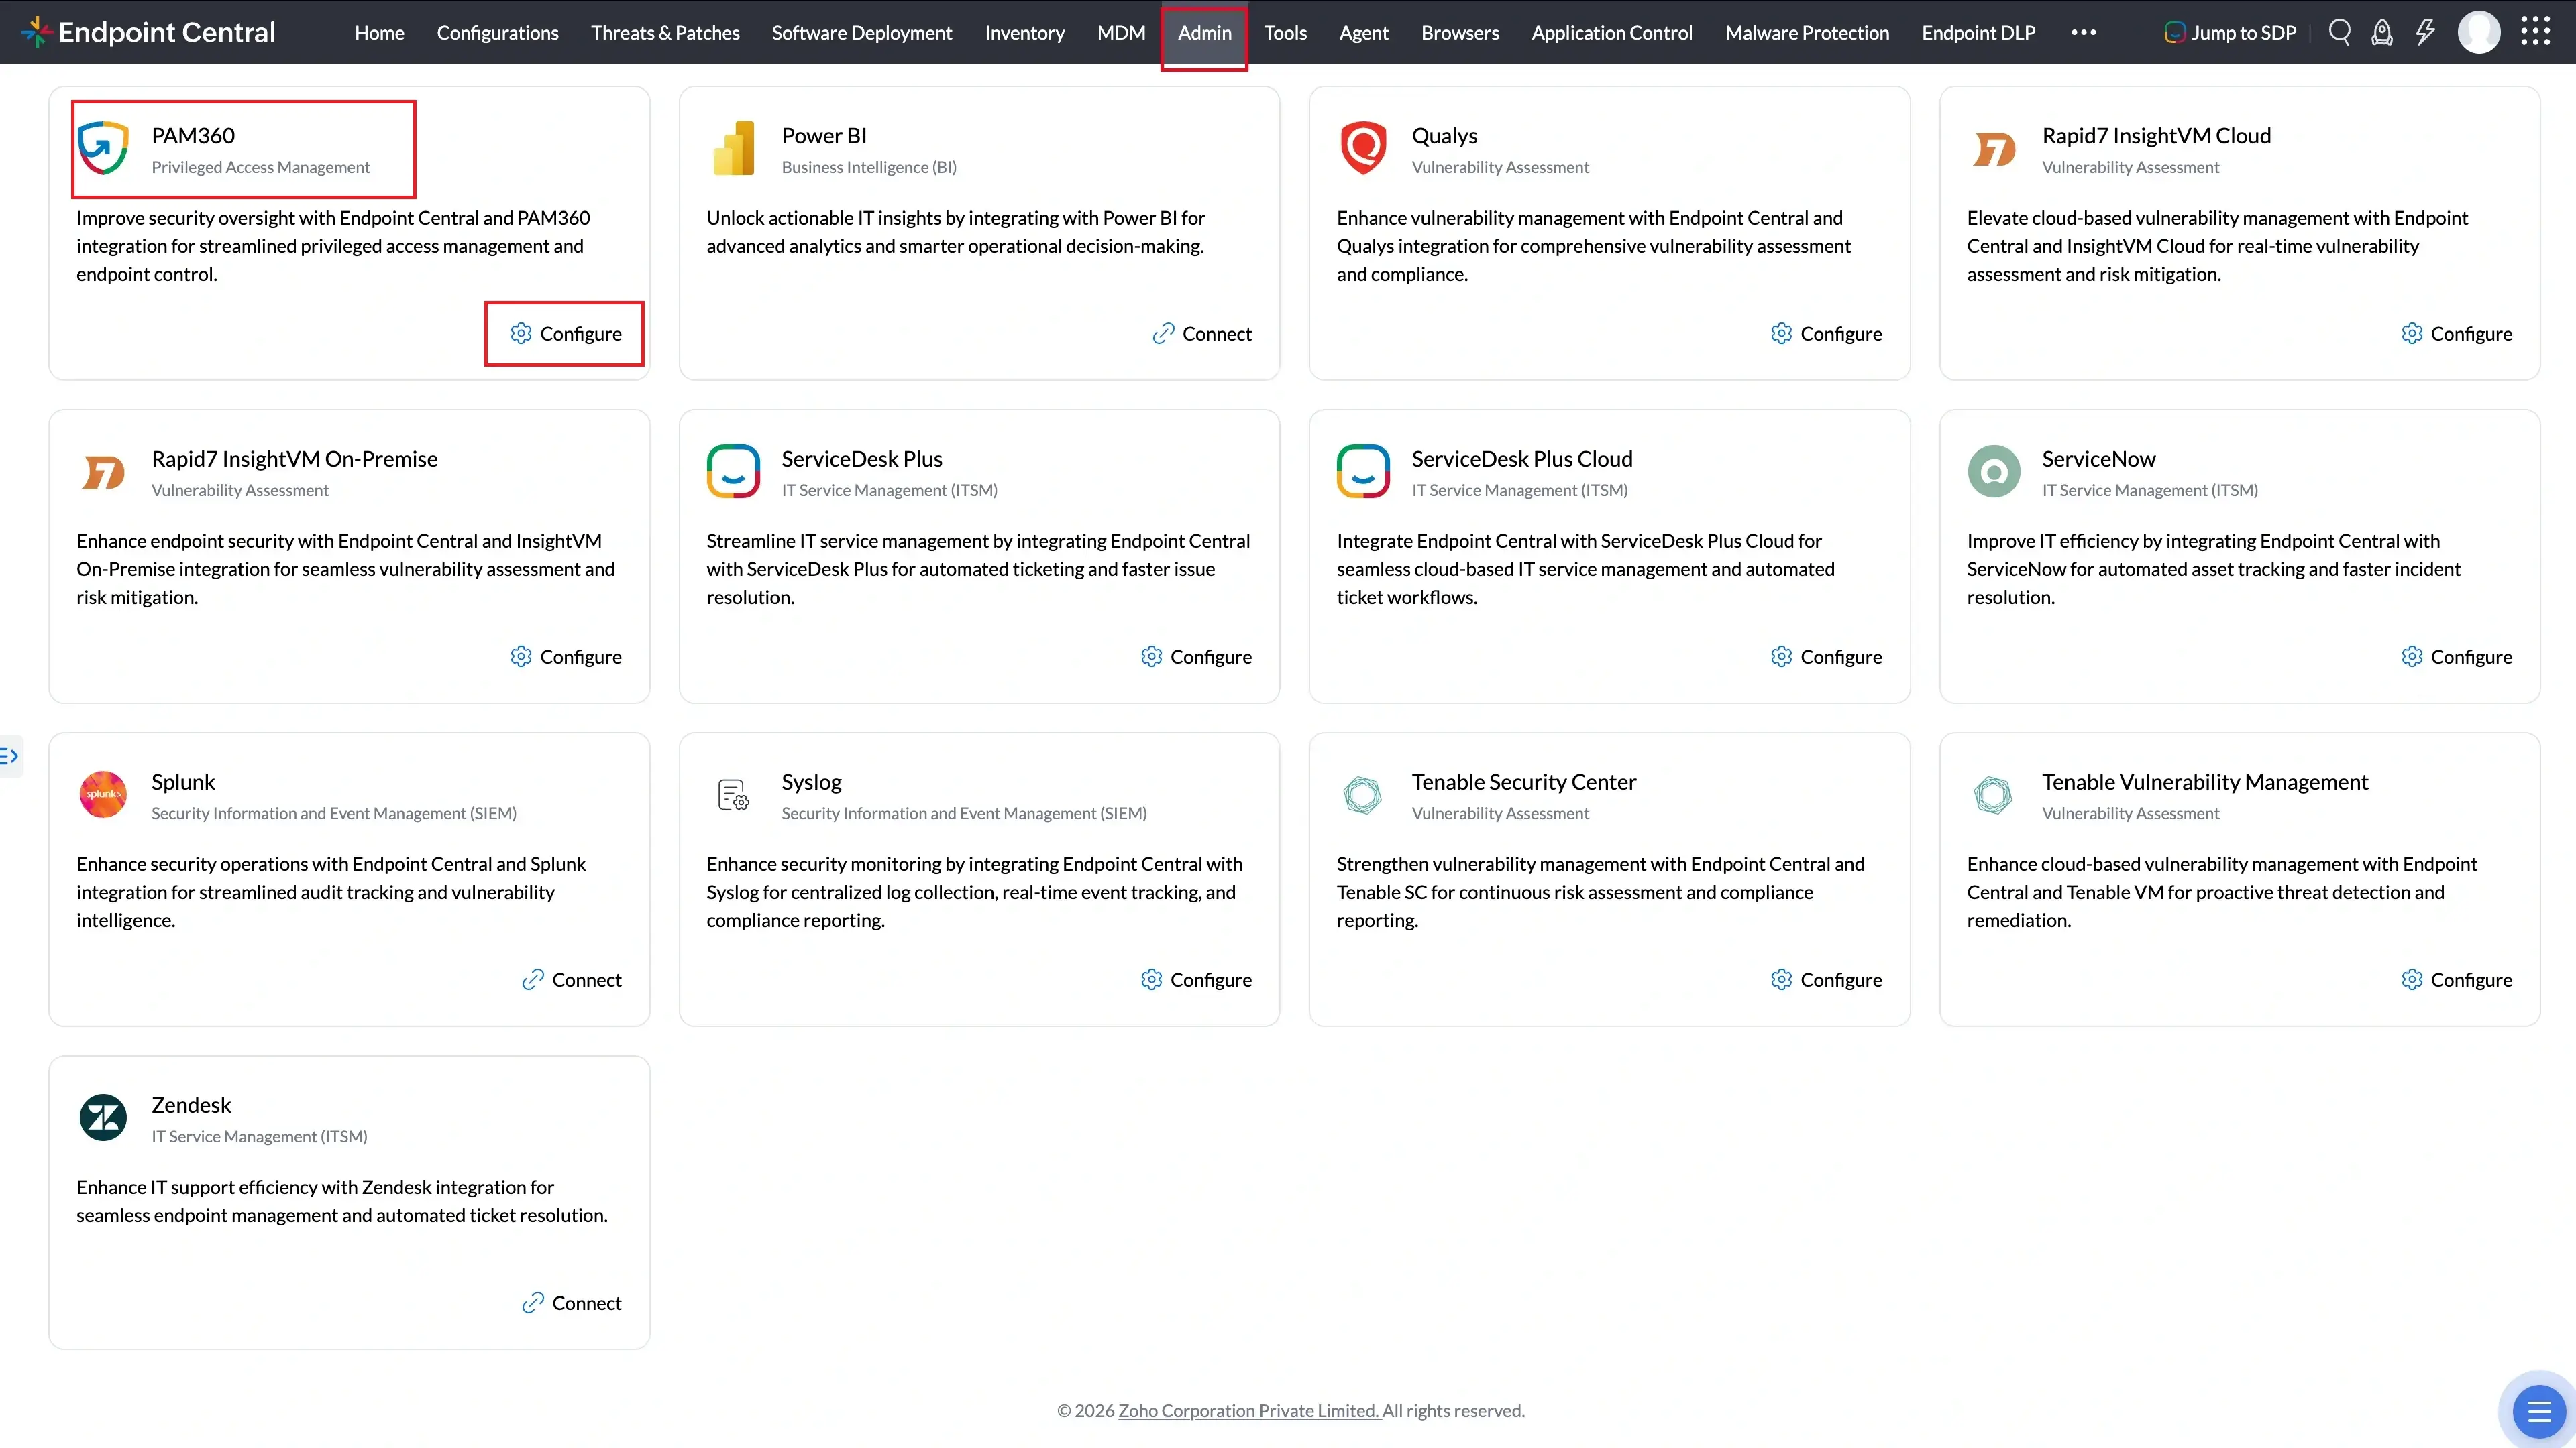Screen dimensions: 2576x1448
Task: Connect the Splunk integration
Action: [x=572, y=979]
